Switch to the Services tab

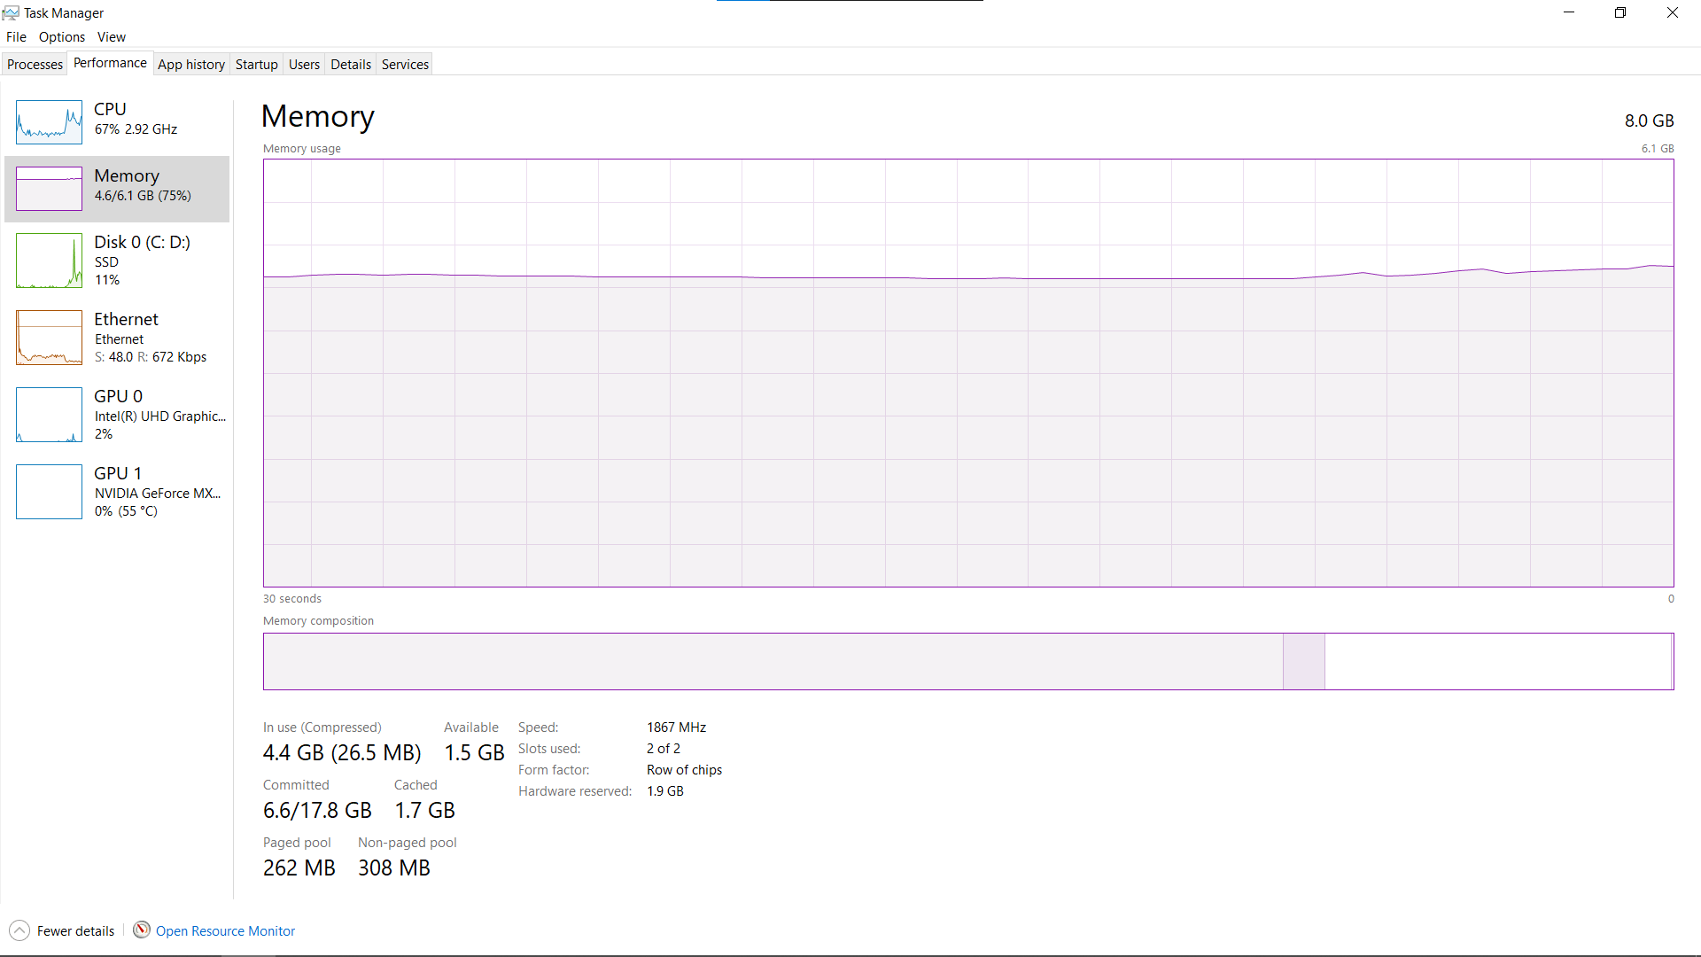(x=405, y=64)
